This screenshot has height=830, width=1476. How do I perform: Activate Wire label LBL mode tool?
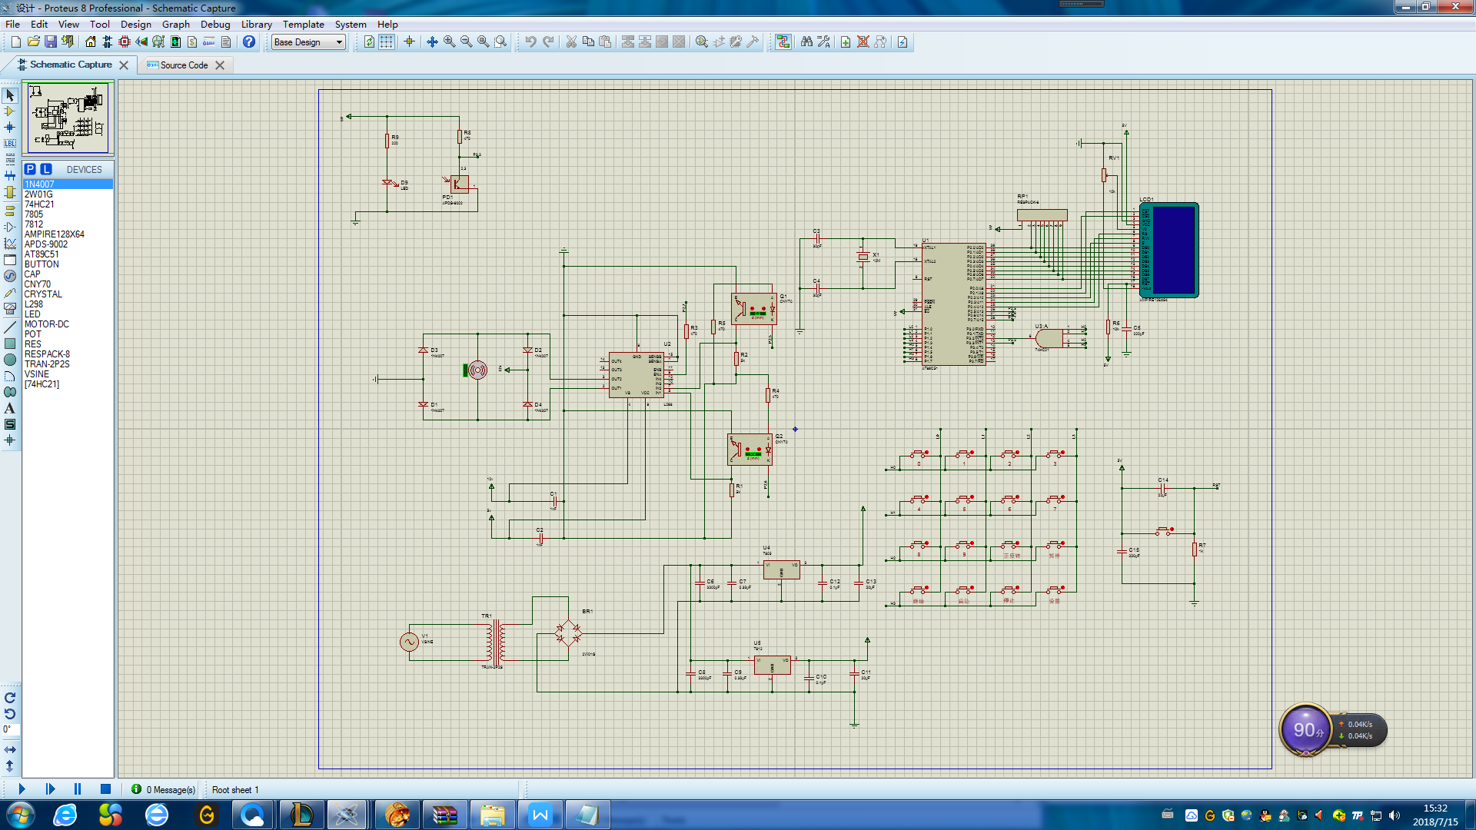coord(10,144)
